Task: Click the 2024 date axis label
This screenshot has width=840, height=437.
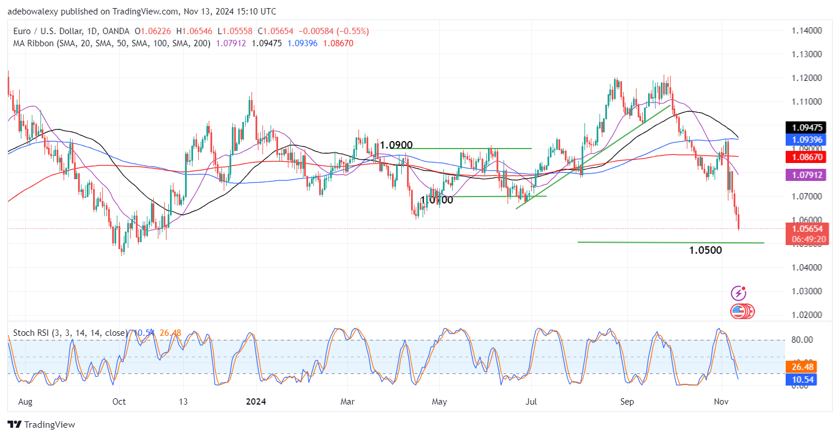Action: tap(254, 401)
